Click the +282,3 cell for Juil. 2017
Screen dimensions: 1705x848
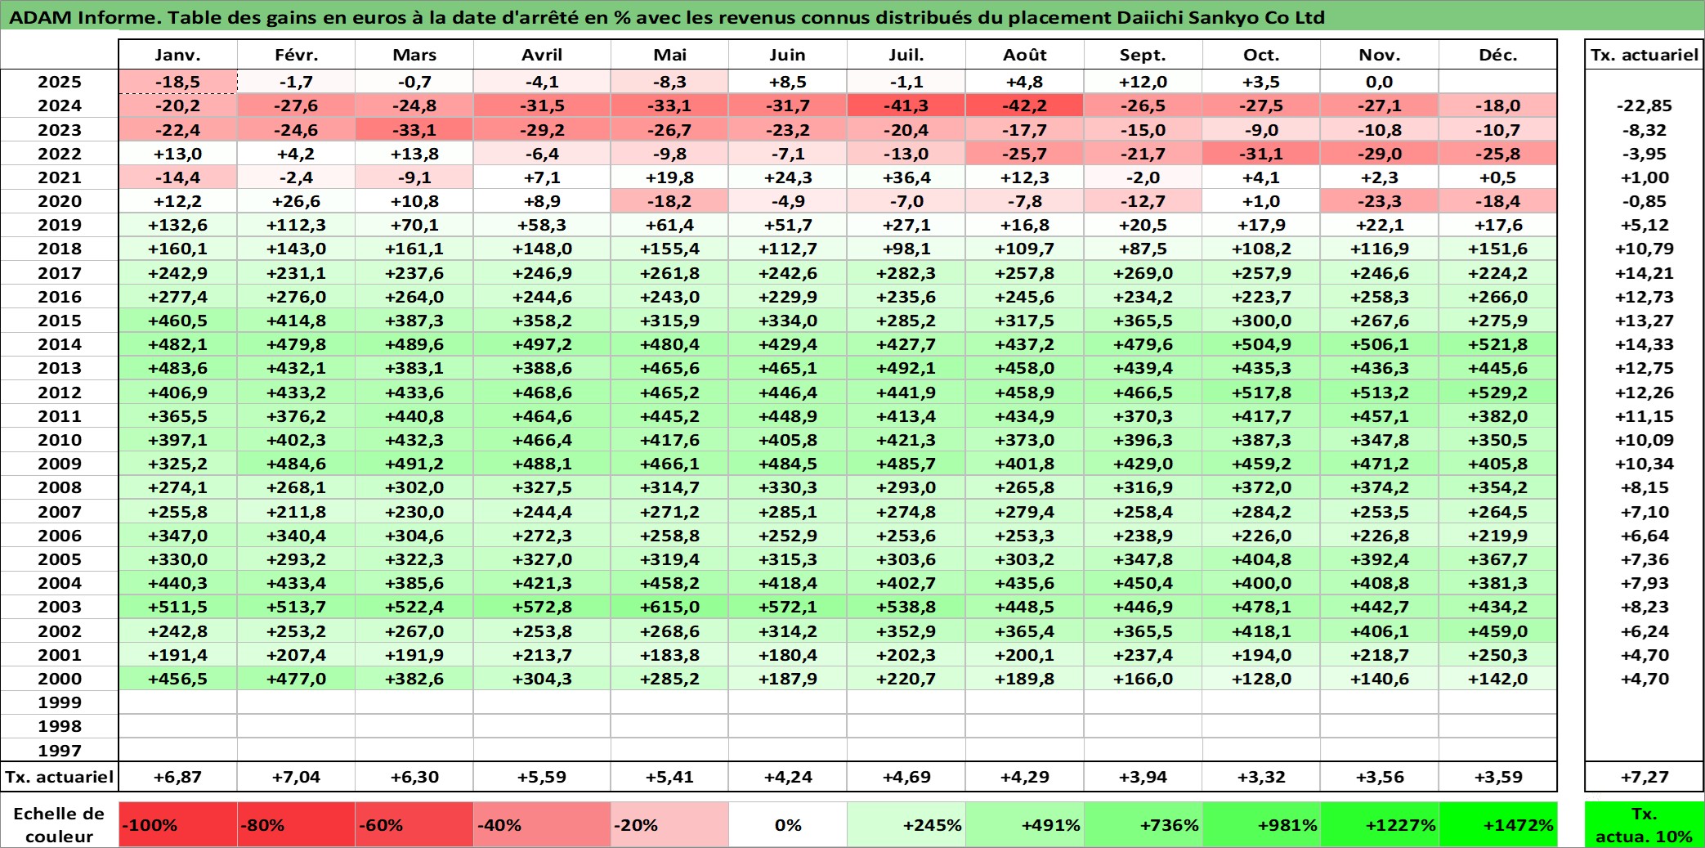click(x=906, y=273)
